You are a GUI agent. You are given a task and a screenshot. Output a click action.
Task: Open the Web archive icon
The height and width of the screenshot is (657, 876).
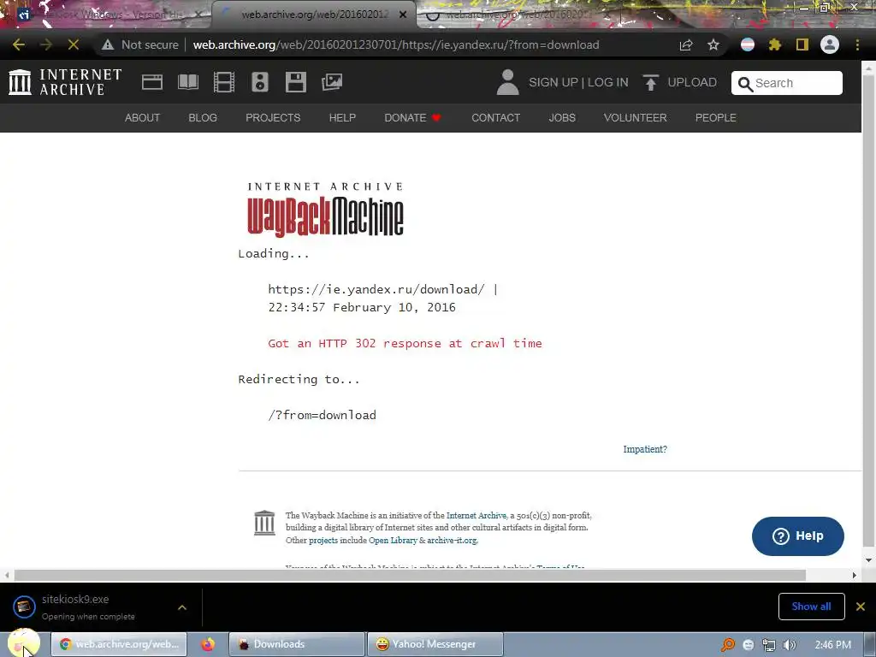click(152, 82)
